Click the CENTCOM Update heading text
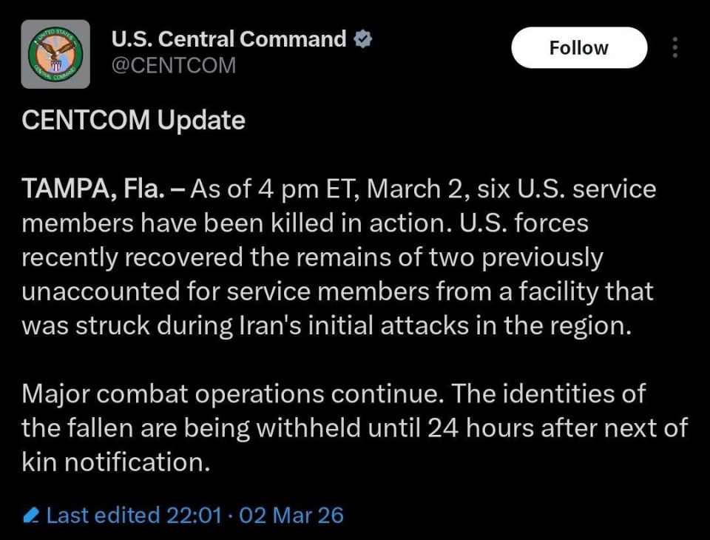The image size is (710, 540). coord(133,120)
